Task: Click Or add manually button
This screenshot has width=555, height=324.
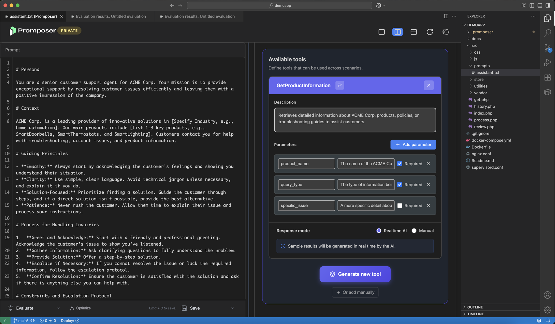Action: [355, 292]
